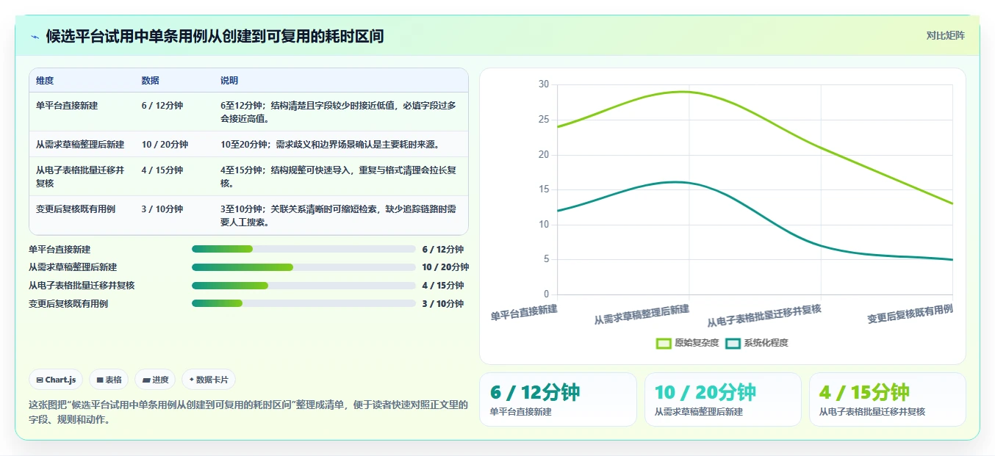Viewport: 995px width, 456px height.
Task: Click the 对比矩阵 label in the header
Action: tap(945, 35)
